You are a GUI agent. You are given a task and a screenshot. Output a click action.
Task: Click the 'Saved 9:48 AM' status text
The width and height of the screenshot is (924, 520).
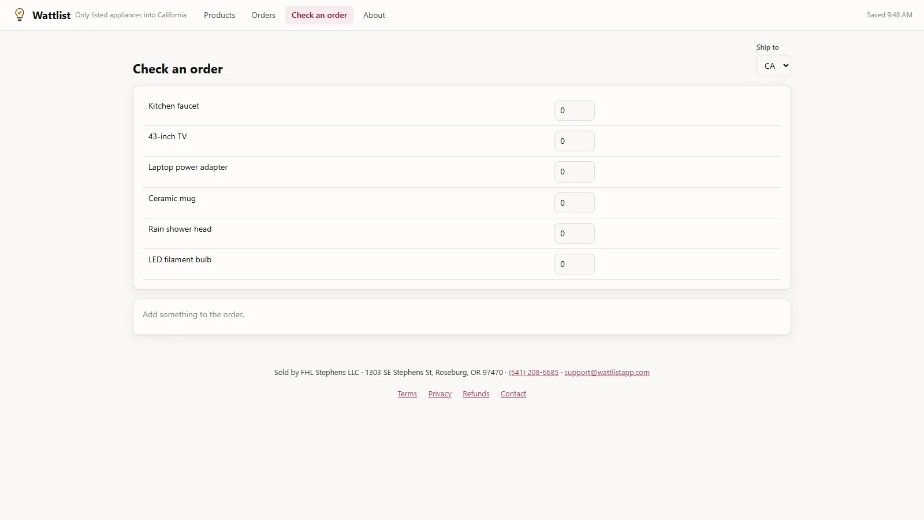889,15
